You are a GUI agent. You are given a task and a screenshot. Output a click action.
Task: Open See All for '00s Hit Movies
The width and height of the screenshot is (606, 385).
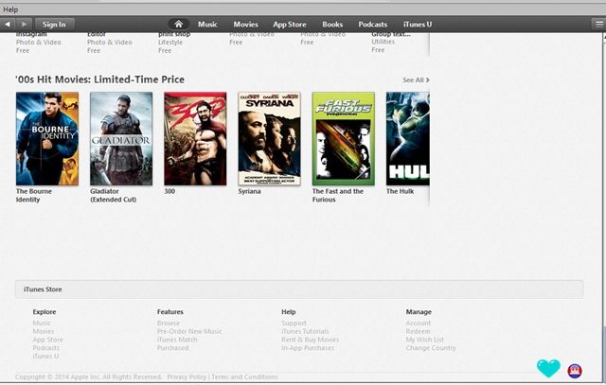(416, 80)
